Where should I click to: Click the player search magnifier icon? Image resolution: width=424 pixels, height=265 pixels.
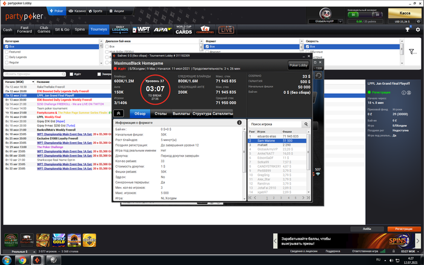(x=306, y=124)
